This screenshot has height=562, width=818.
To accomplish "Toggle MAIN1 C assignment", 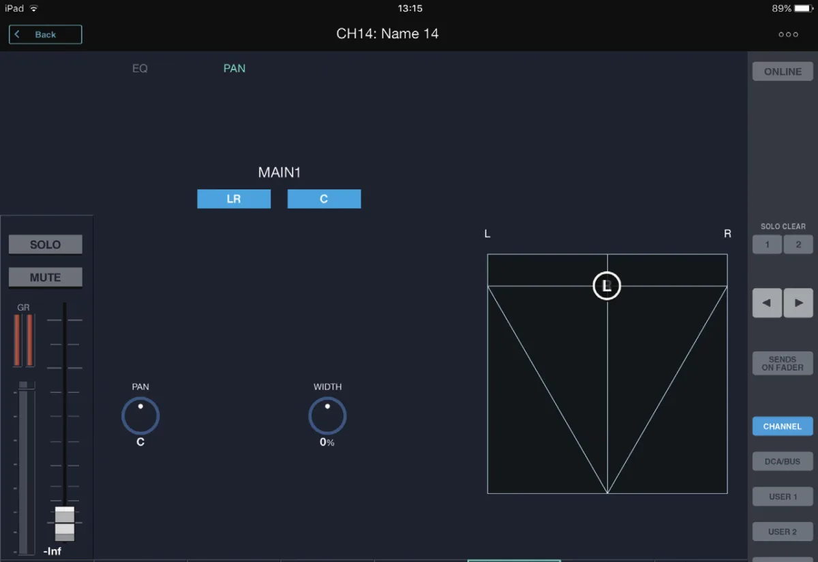I will tap(324, 199).
